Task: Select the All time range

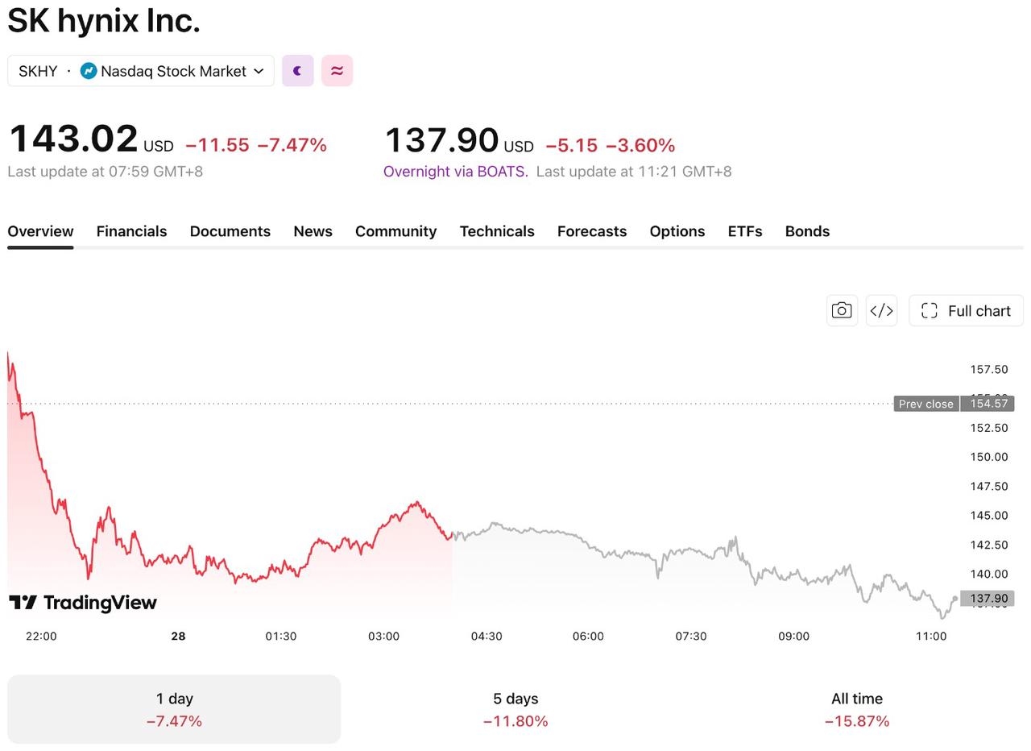Action: coord(857,709)
